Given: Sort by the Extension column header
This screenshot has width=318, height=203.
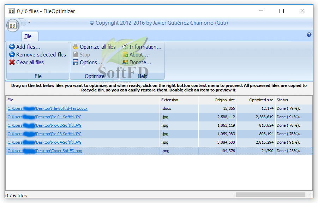Looking at the screenshot, I should click(179, 100).
